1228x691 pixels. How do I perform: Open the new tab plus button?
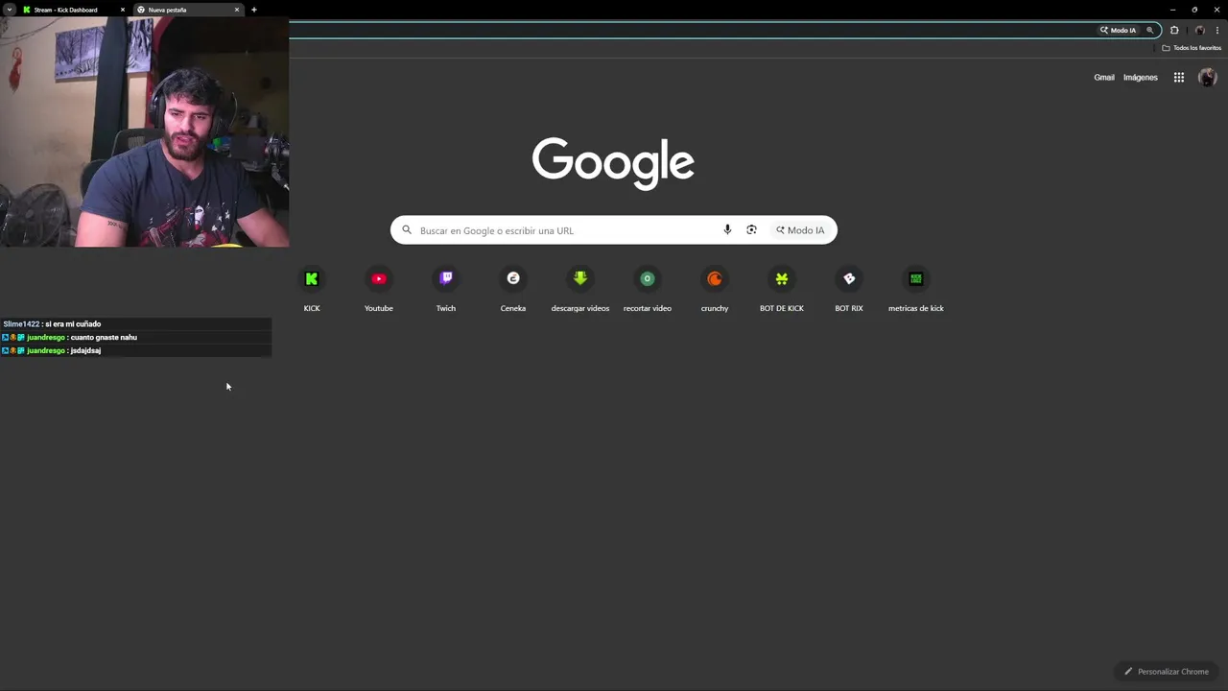[x=254, y=10]
